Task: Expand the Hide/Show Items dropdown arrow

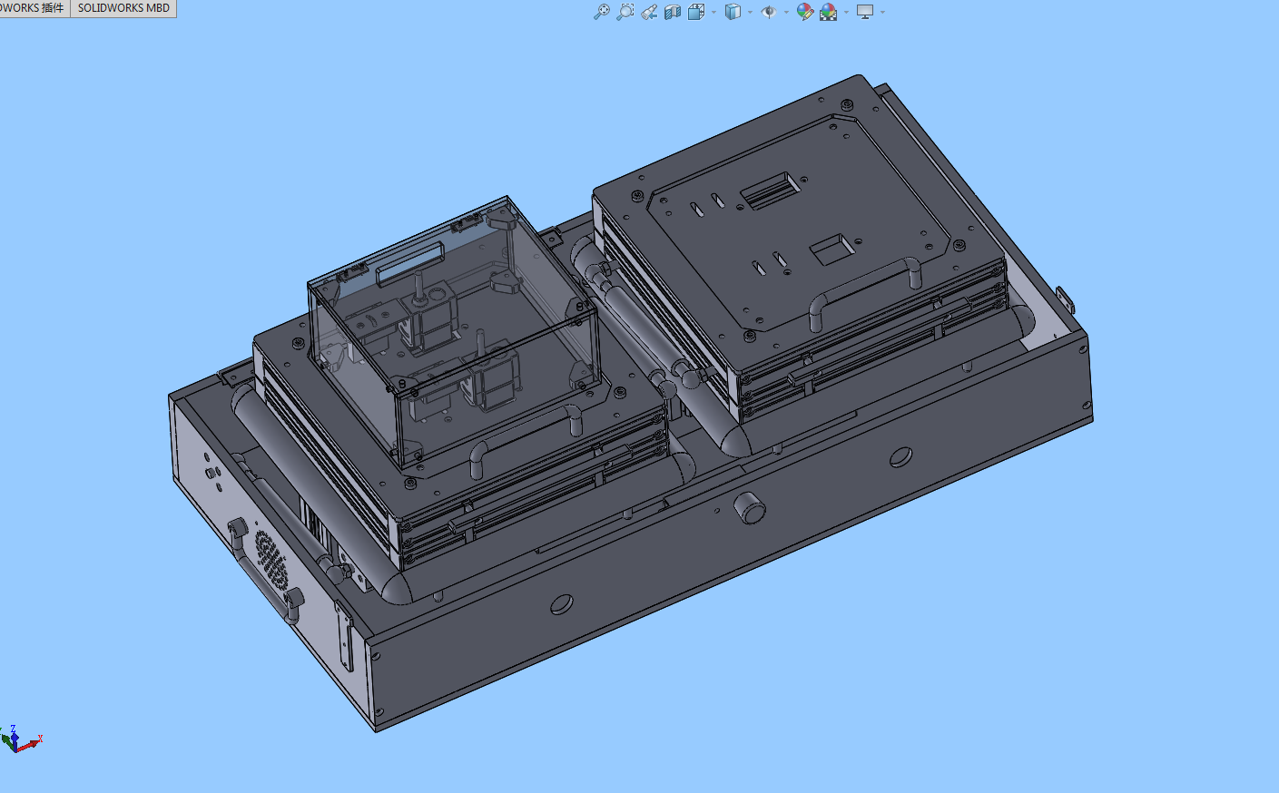Action: coord(786,12)
